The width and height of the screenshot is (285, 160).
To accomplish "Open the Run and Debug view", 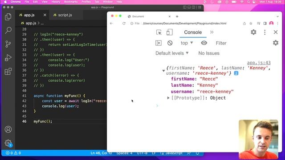I will coord(8,58).
